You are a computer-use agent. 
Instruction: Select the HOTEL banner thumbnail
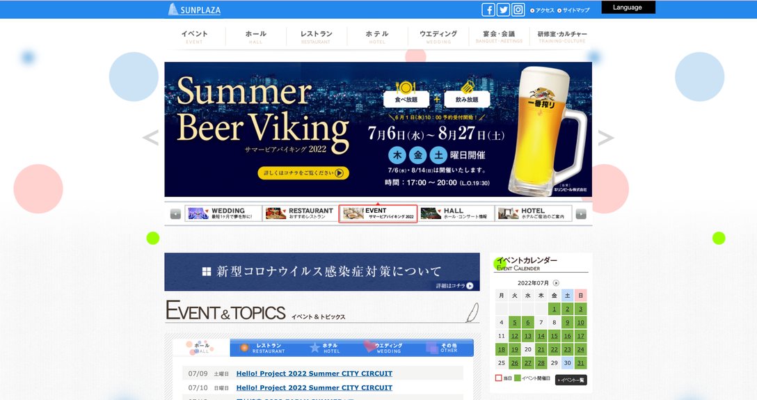point(533,214)
